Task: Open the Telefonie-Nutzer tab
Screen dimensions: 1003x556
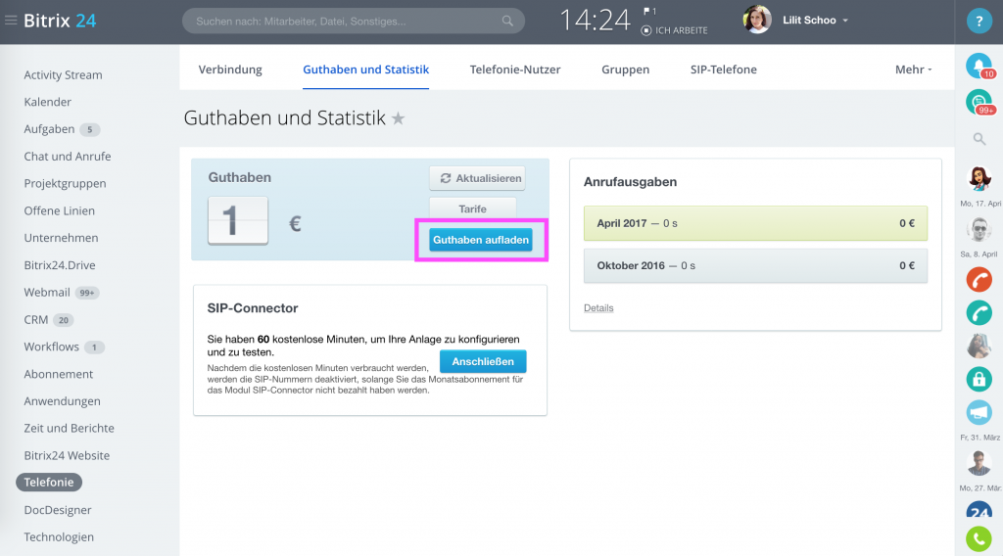Action: point(515,69)
